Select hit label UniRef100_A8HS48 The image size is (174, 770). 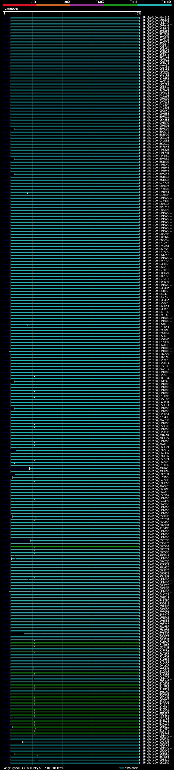[156, 18]
